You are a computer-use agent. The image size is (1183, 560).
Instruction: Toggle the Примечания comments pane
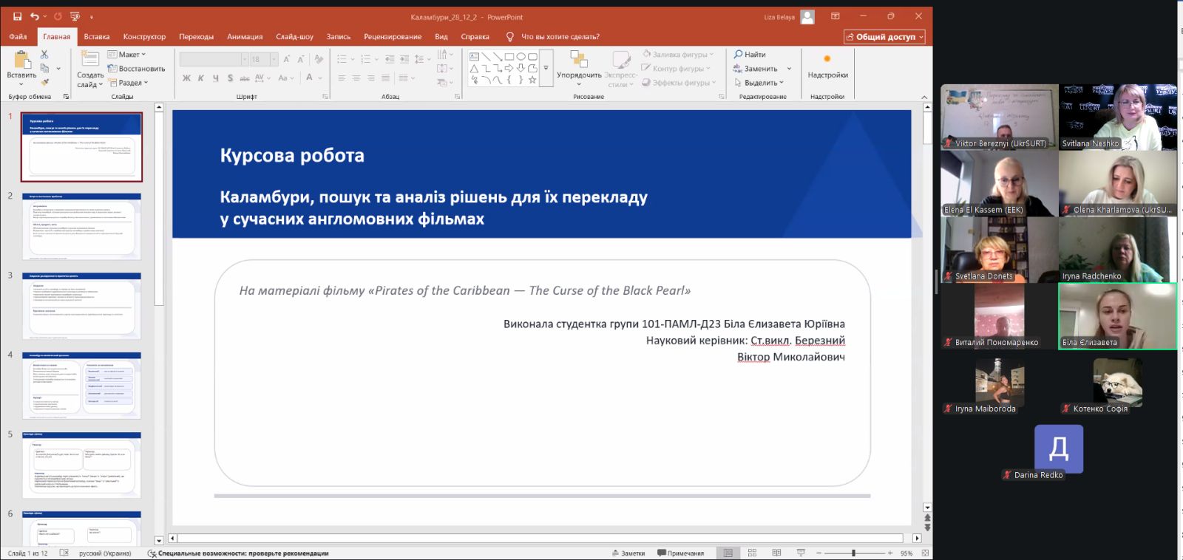click(680, 553)
